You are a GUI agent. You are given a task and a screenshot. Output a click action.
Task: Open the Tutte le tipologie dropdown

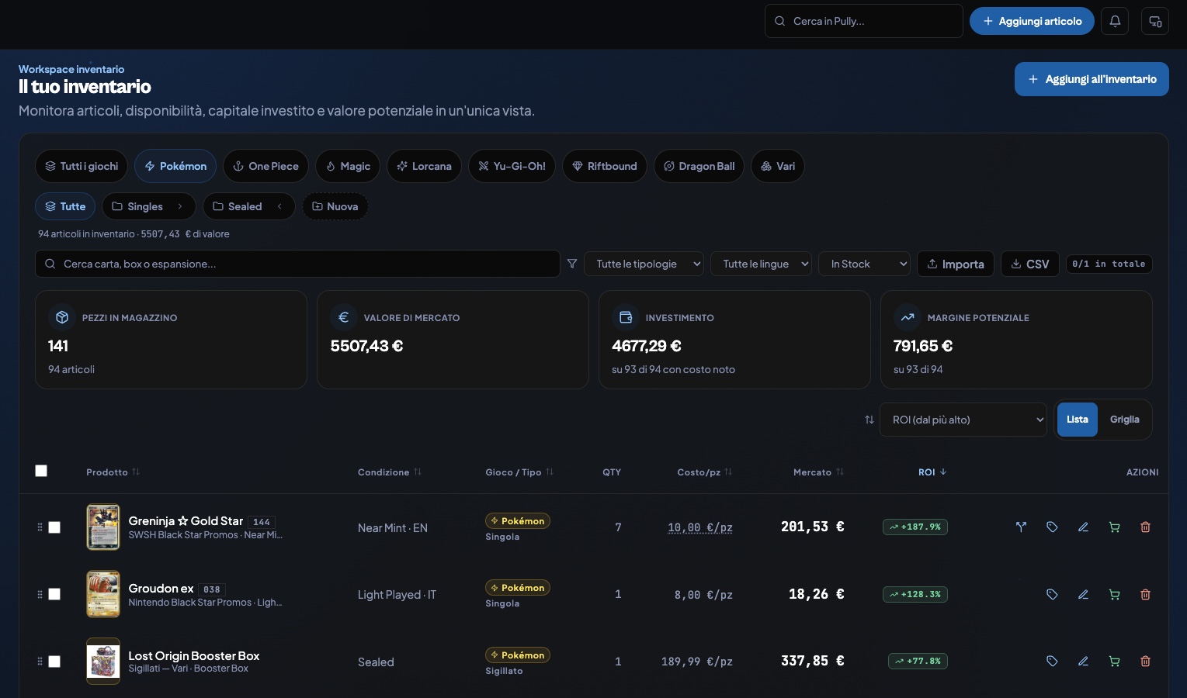(x=644, y=264)
